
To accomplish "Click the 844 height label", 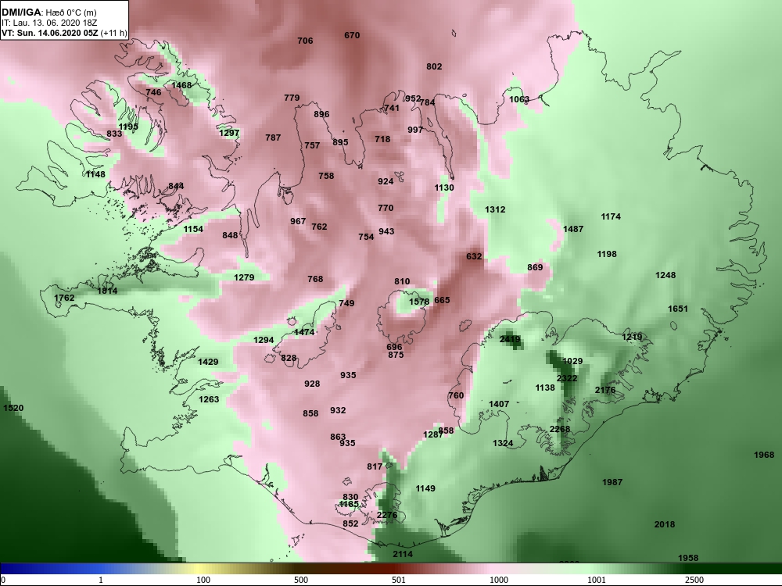I will point(176,187).
